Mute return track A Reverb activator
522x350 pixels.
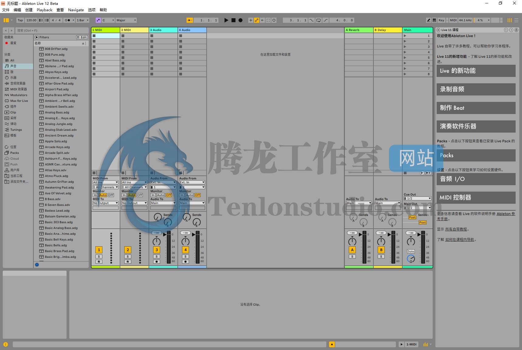(352, 250)
